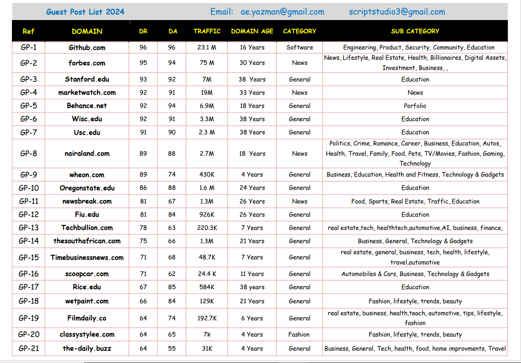Click the DA value 85 for Rice.edu
This screenshot has height=363, width=521.
(x=172, y=287)
